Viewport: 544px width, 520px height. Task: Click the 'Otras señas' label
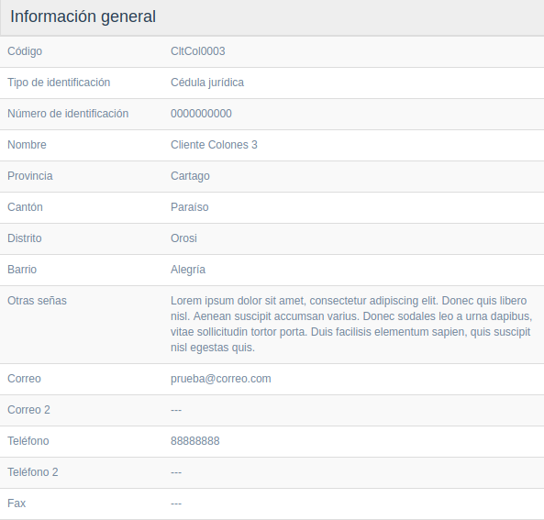pyautogui.click(x=37, y=301)
